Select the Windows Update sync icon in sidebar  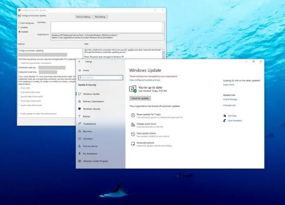click(x=80, y=94)
